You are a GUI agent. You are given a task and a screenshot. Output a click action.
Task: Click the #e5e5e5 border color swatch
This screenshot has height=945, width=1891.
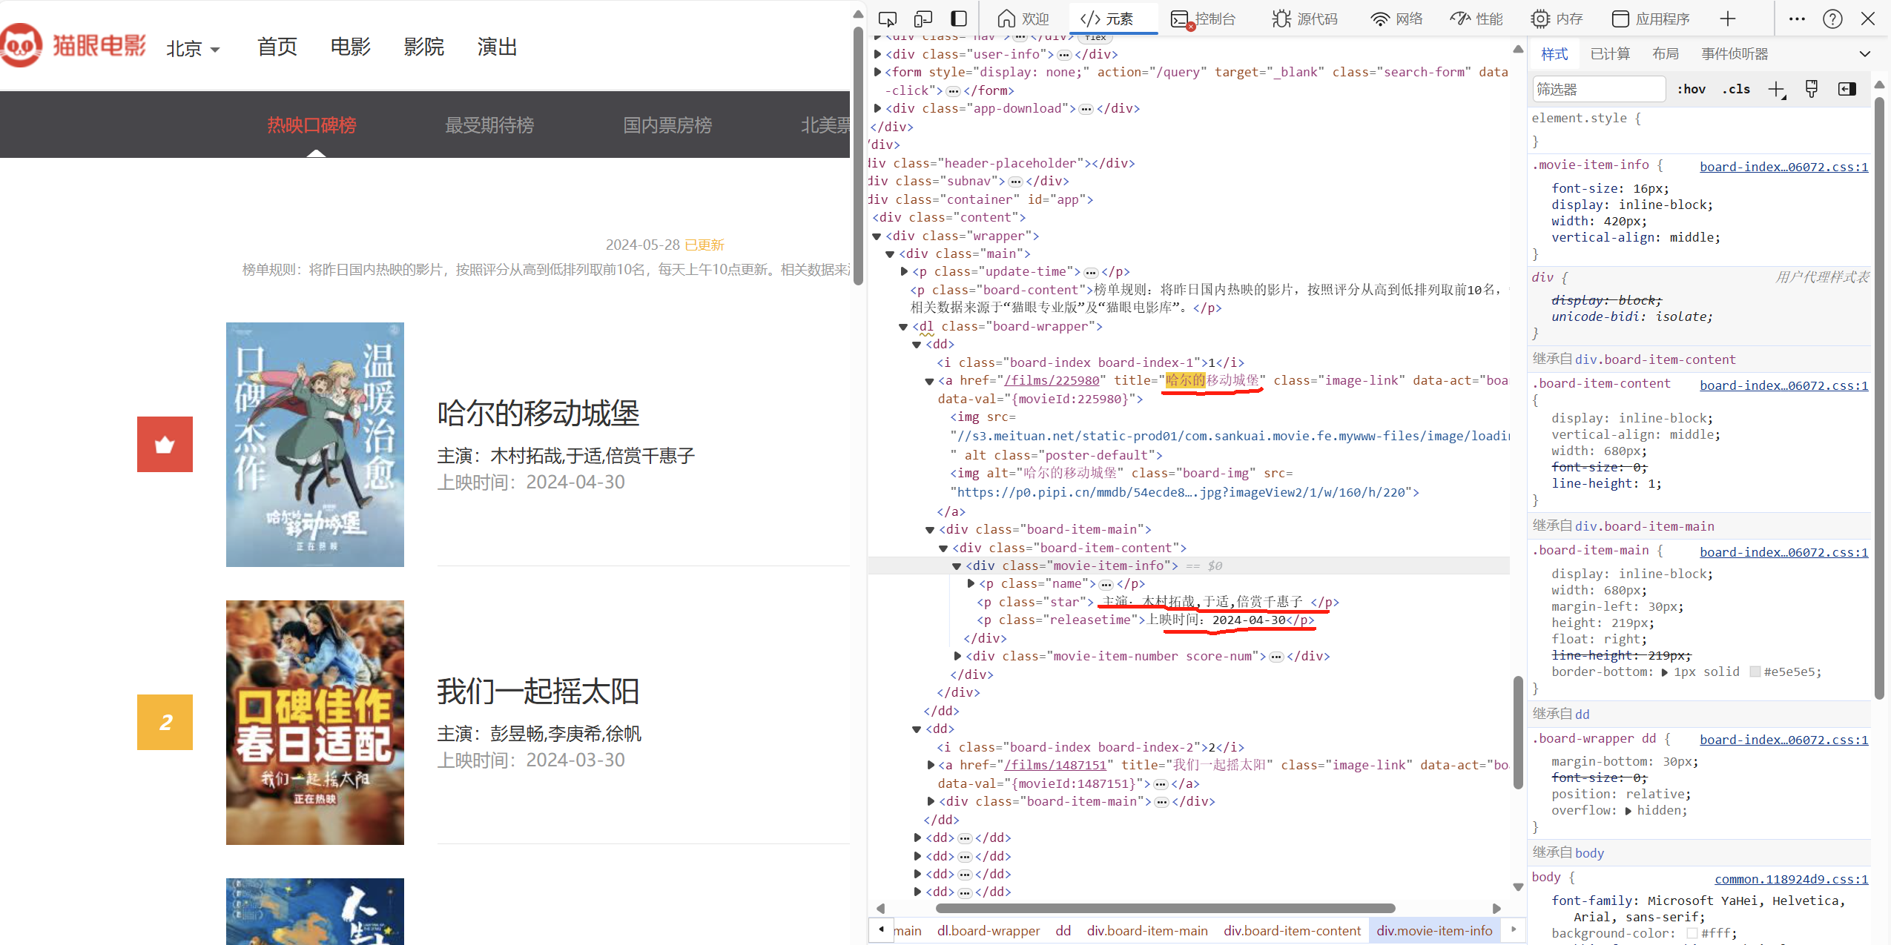click(1755, 672)
